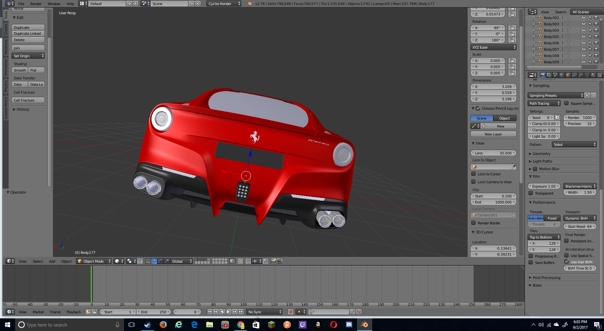Open the File menu

21,4
